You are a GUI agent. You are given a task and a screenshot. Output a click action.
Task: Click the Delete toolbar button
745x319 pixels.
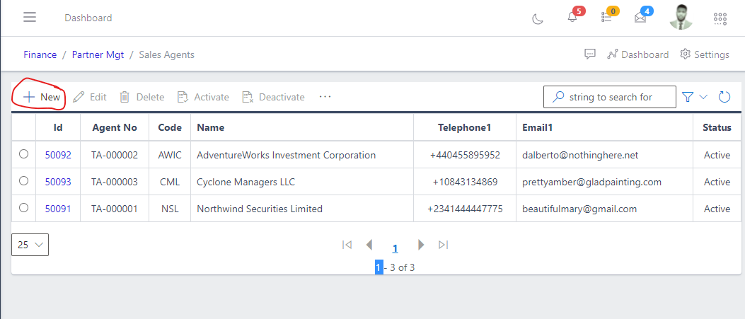[x=142, y=97]
